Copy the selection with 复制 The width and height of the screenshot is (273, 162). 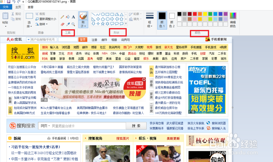pyautogui.click(x=16, y=19)
